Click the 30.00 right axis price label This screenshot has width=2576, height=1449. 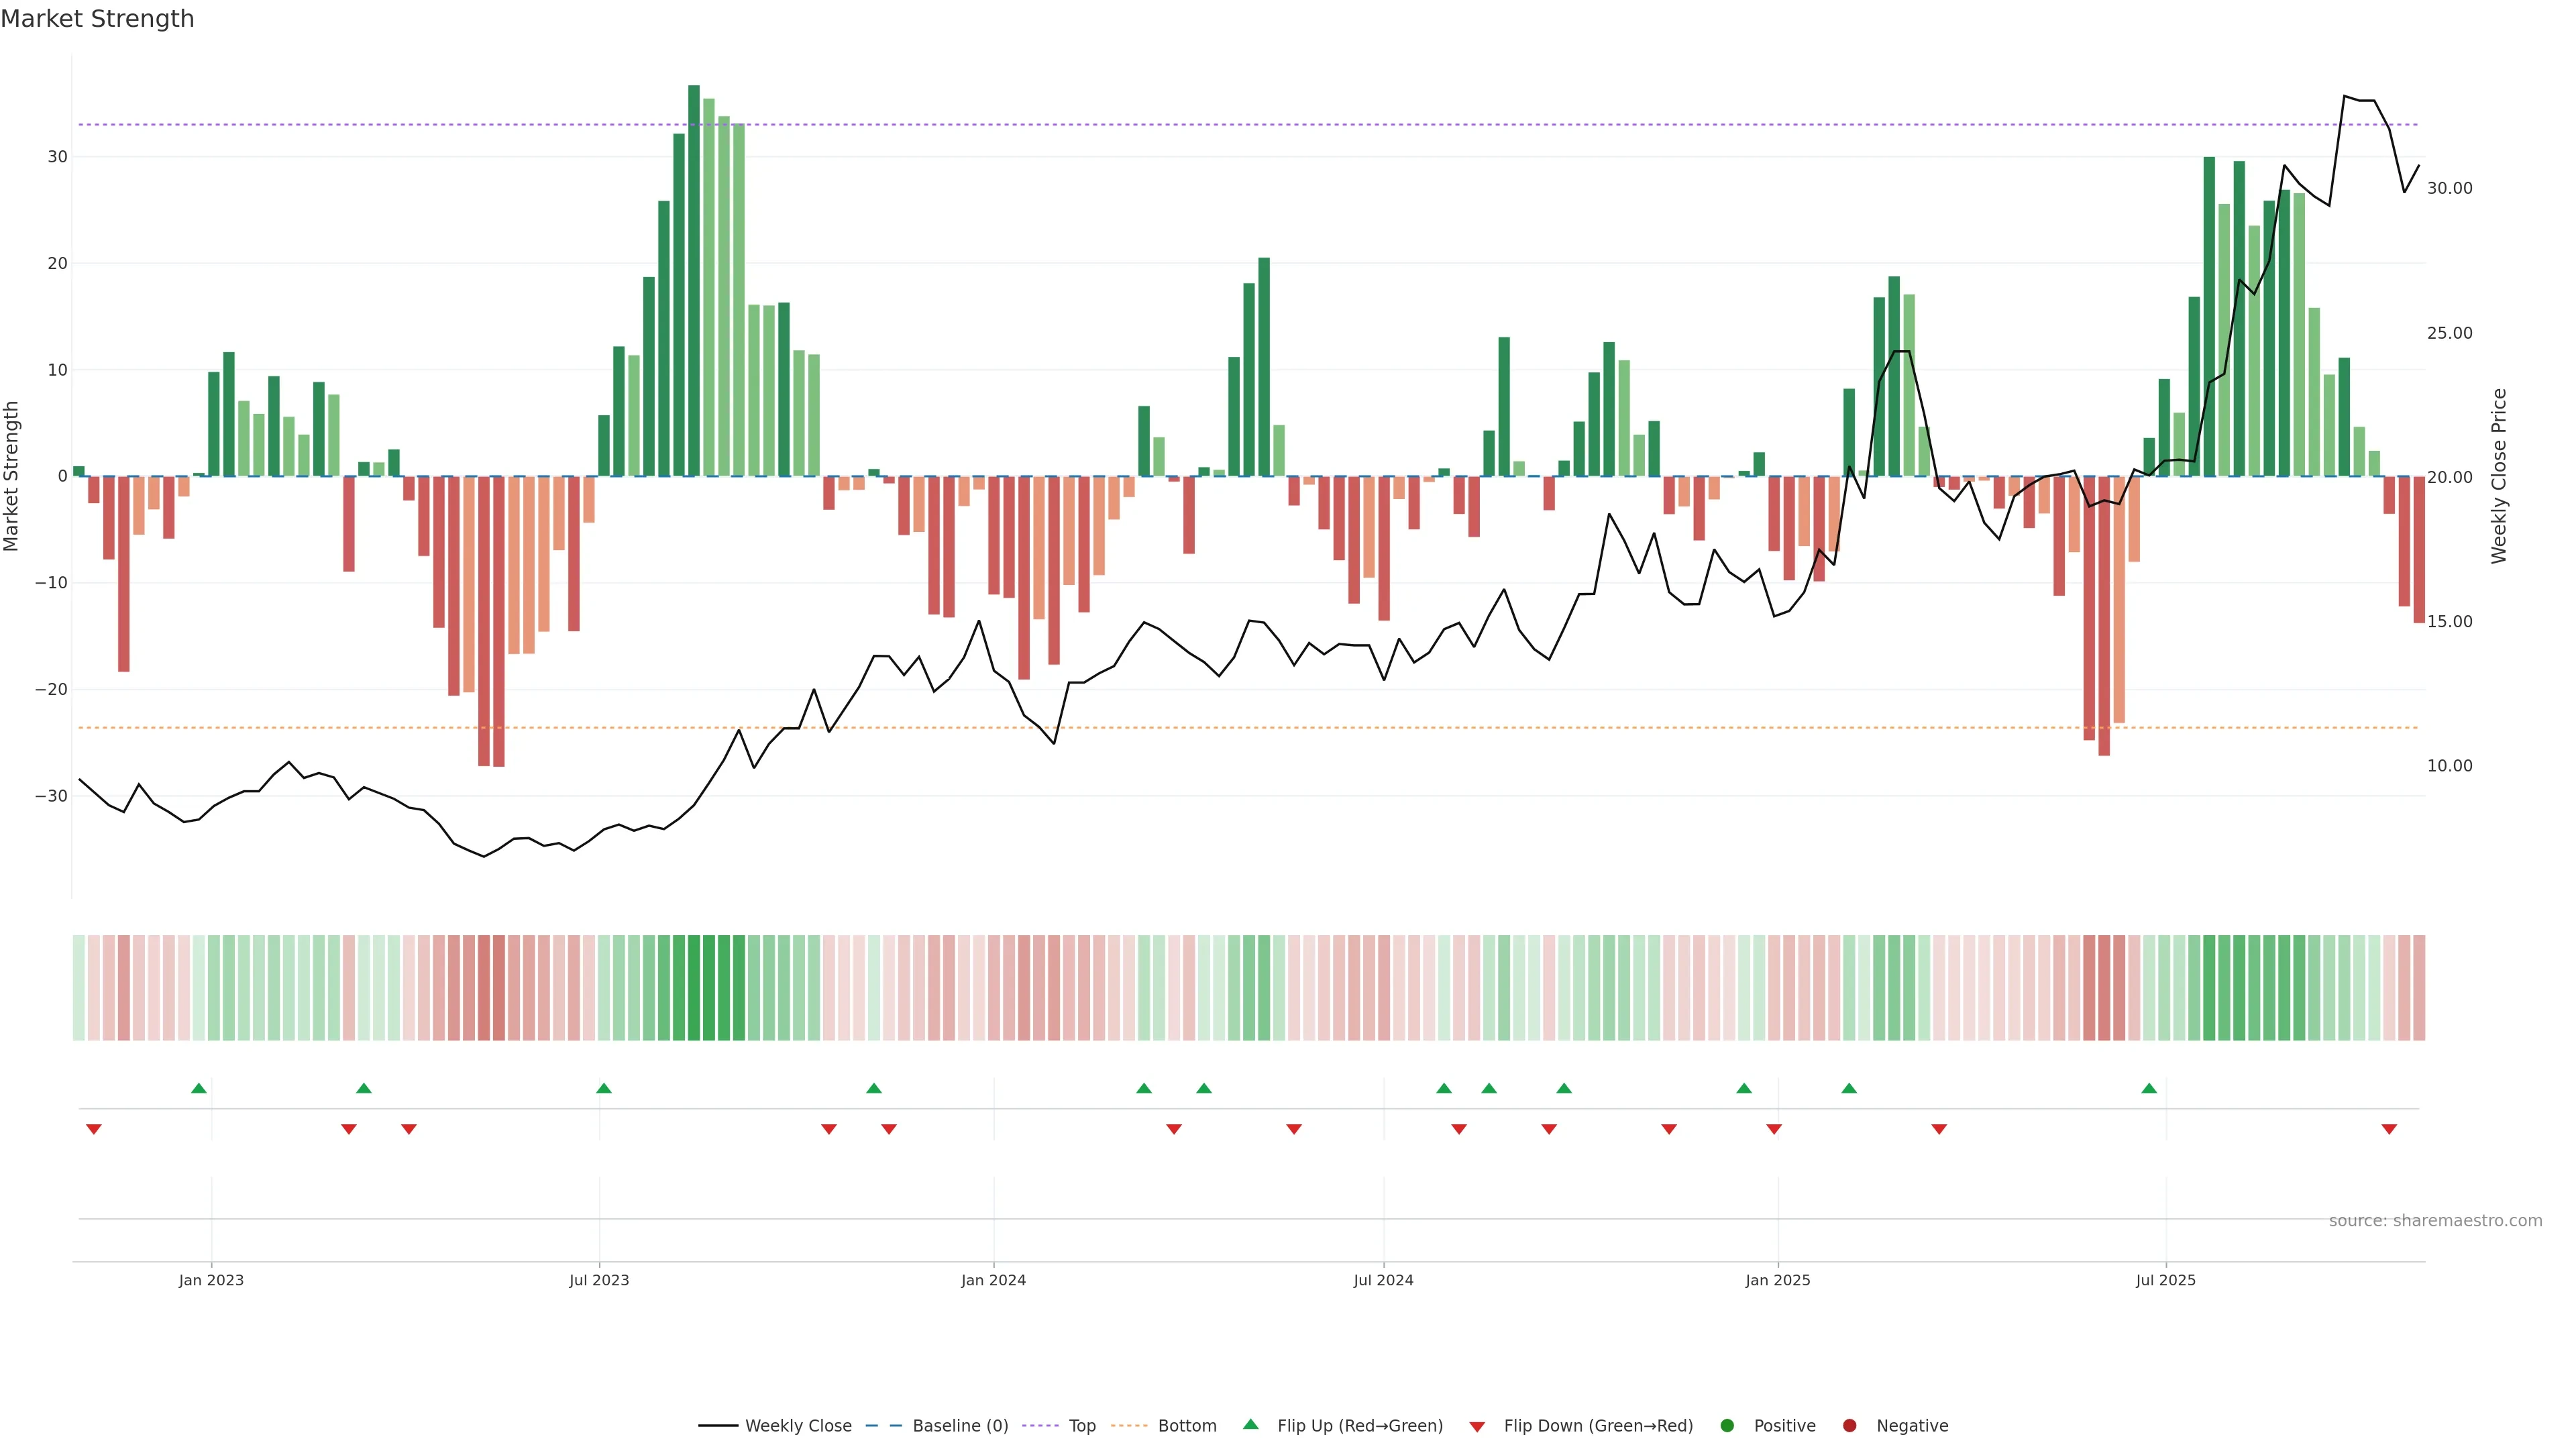2449,188
